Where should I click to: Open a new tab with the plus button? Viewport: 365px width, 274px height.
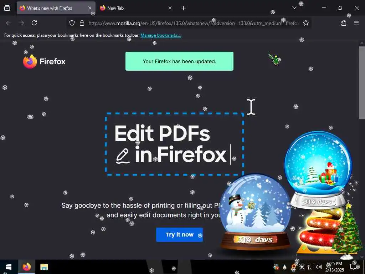(x=184, y=8)
